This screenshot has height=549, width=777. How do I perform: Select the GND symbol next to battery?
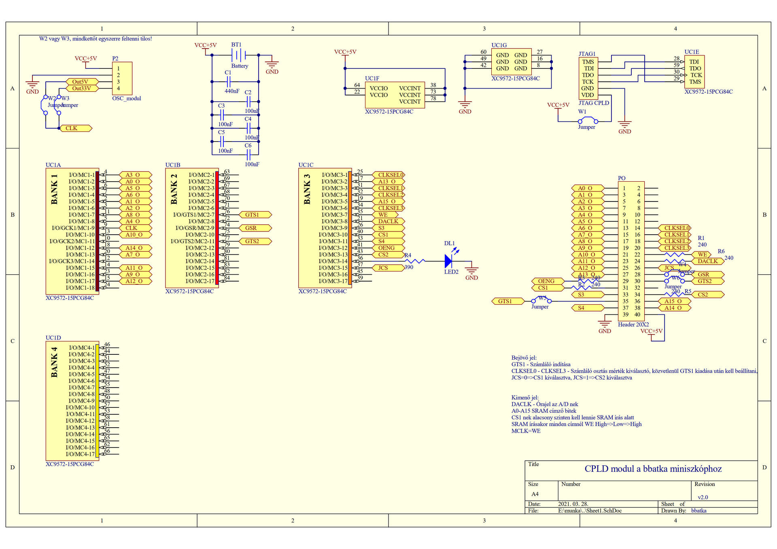(272, 64)
